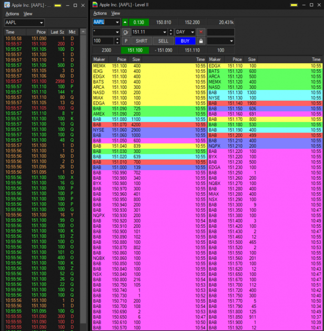The width and height of the screenshot is (324, 331).
Task: Click the Time & Sales scrollbar up arrow
Action: [83, 32]
